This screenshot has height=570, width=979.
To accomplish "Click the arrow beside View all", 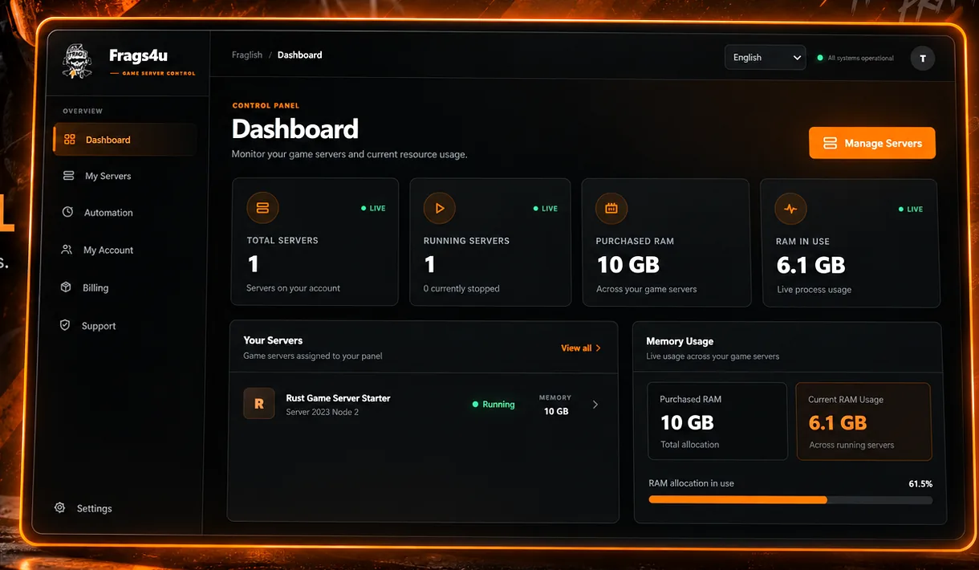I will pos(599,348).
